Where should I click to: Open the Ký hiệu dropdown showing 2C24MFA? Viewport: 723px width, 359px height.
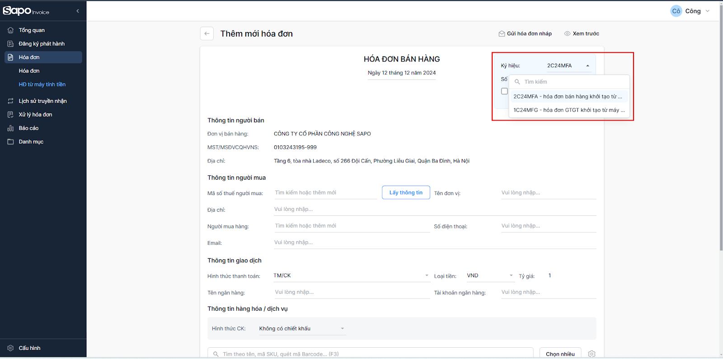(x=568, y=66)
